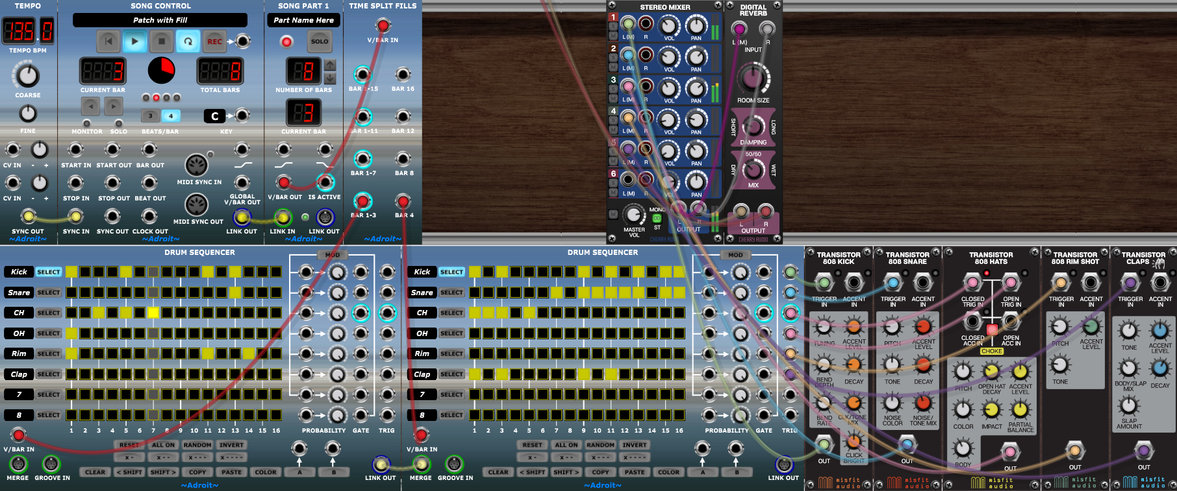Decrease Number of Bars with down arrow
This screenshot has width=1177, height=491.
330,78
